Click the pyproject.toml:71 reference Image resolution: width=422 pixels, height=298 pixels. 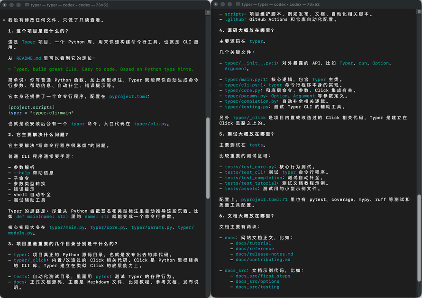click(x=264, y=199)
